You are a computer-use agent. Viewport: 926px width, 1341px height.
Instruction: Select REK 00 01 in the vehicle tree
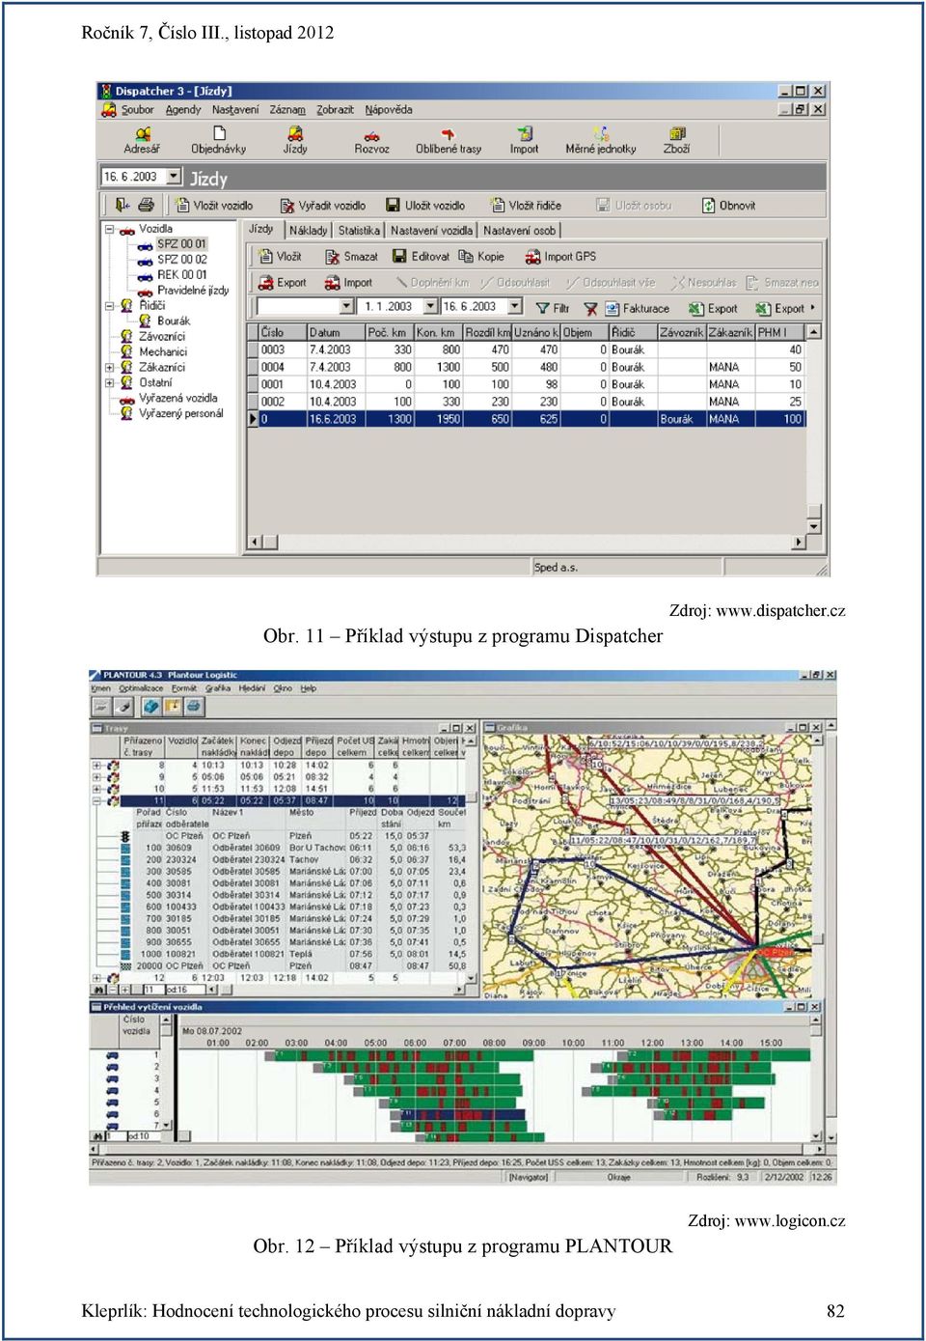click(x=182, y=275)
